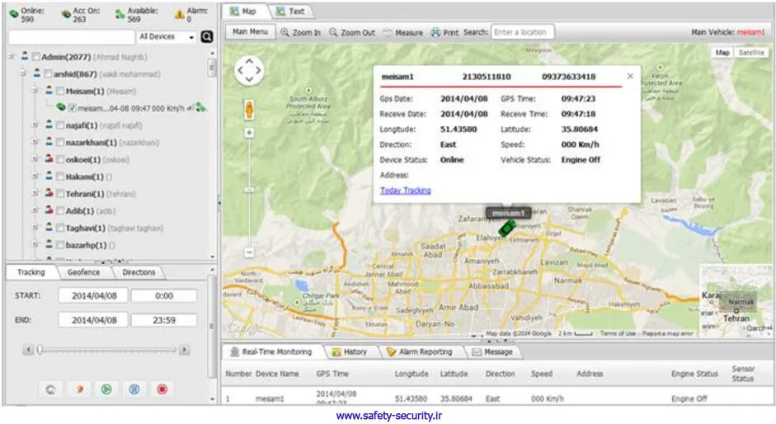
Task: Click the green vehicle marker on the map
Action: [509, 227]
